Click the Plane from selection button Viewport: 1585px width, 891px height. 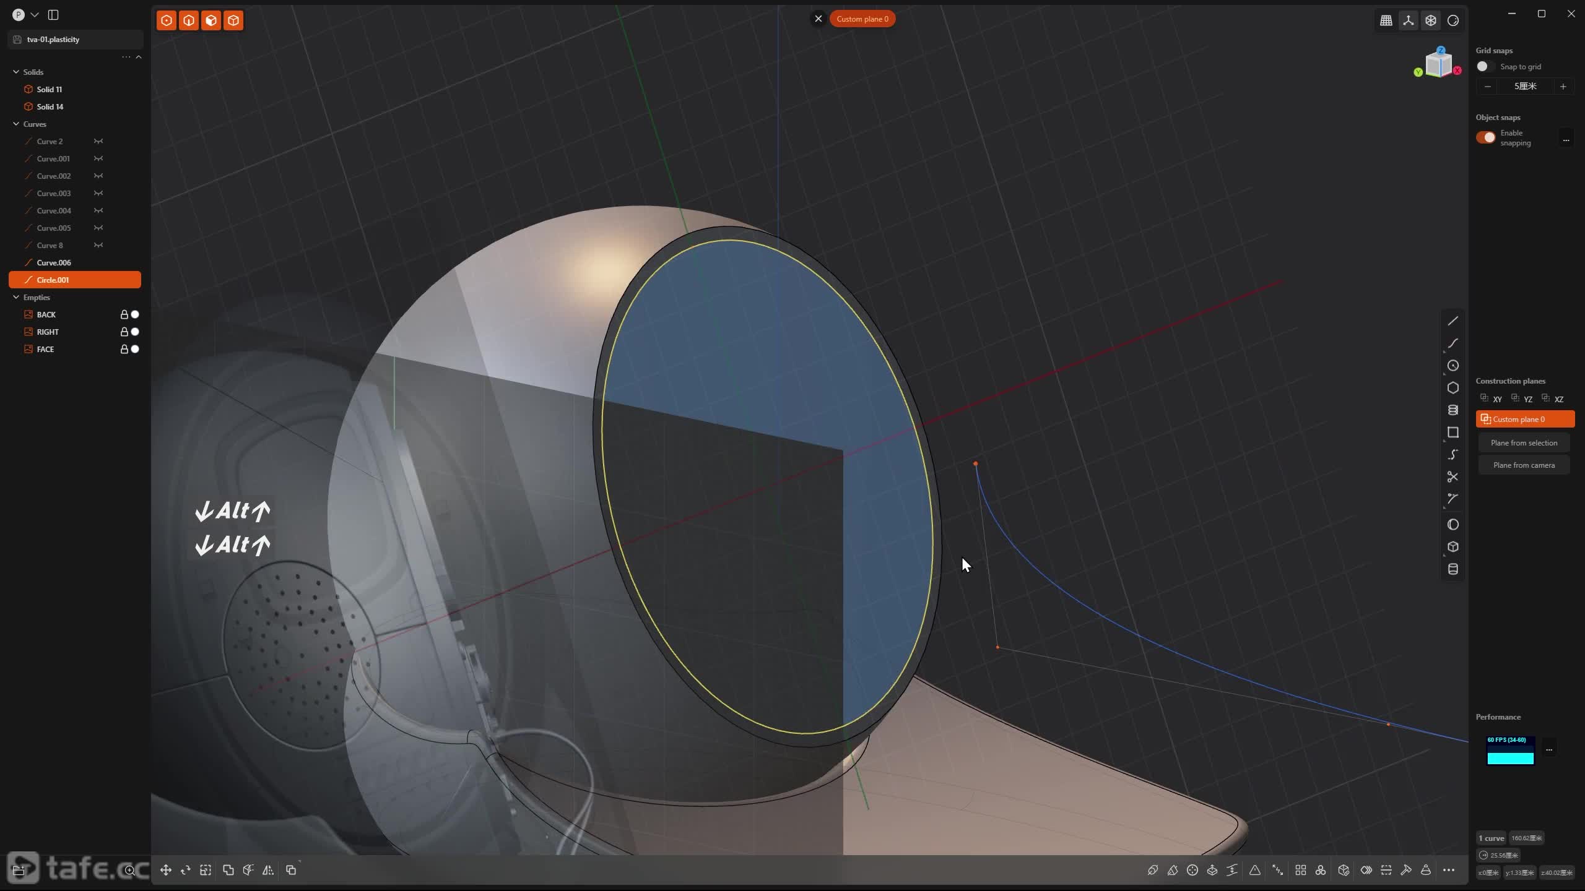pyautogui.click(x=1524, y=443)
